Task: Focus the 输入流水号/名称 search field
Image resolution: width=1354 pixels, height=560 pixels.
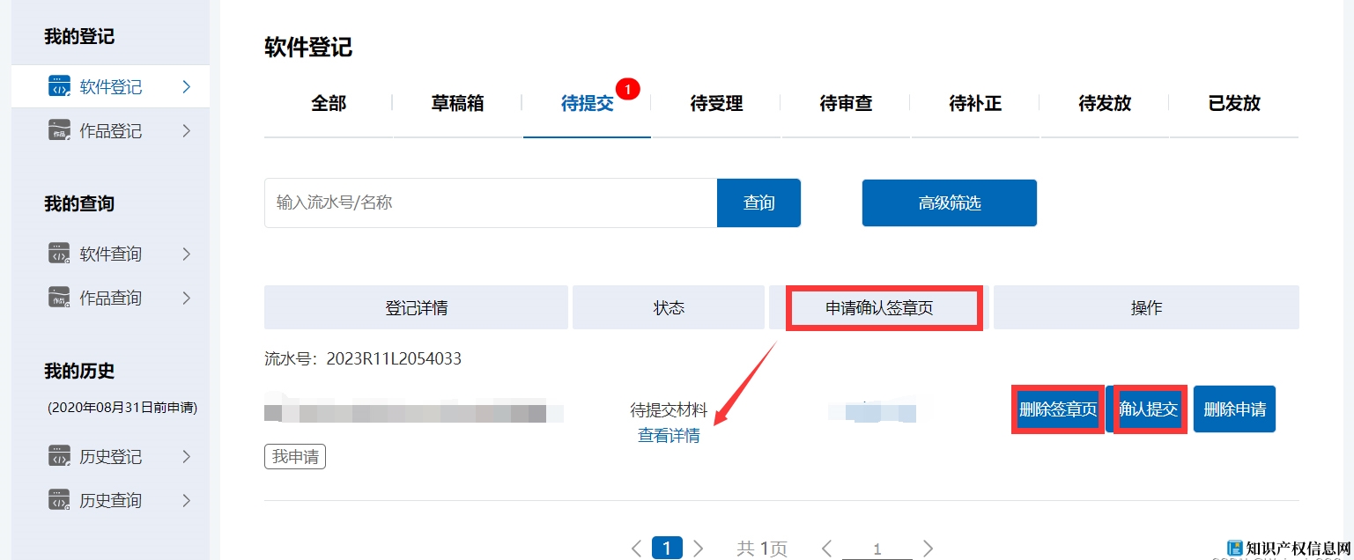Action: [490, 203]
